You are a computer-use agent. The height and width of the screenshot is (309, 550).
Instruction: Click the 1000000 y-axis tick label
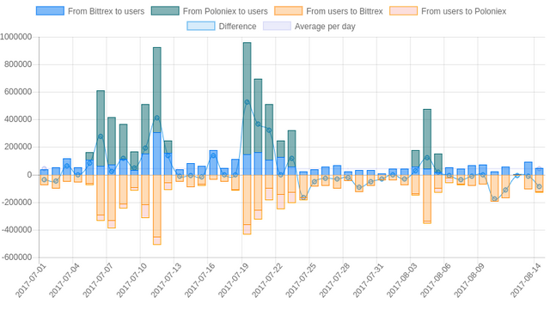pos(16,37)
